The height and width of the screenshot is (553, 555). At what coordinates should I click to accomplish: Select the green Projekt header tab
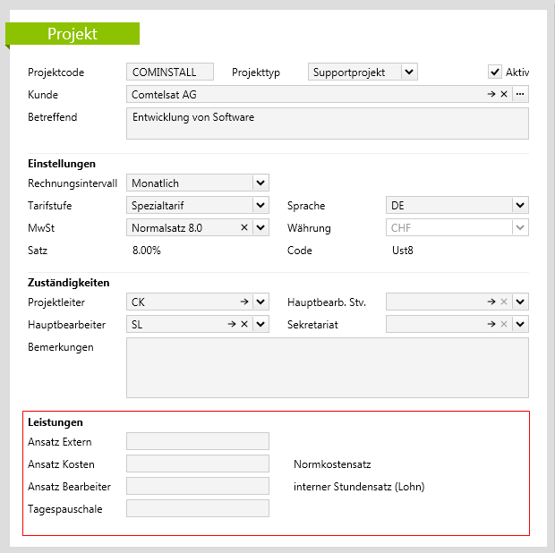click(x=73, y=34)
